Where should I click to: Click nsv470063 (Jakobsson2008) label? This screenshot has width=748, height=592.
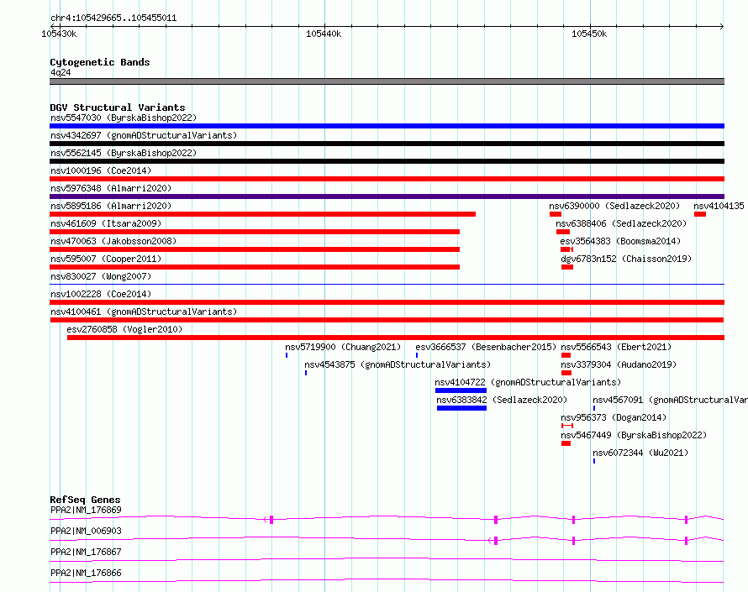click(113, 241)
